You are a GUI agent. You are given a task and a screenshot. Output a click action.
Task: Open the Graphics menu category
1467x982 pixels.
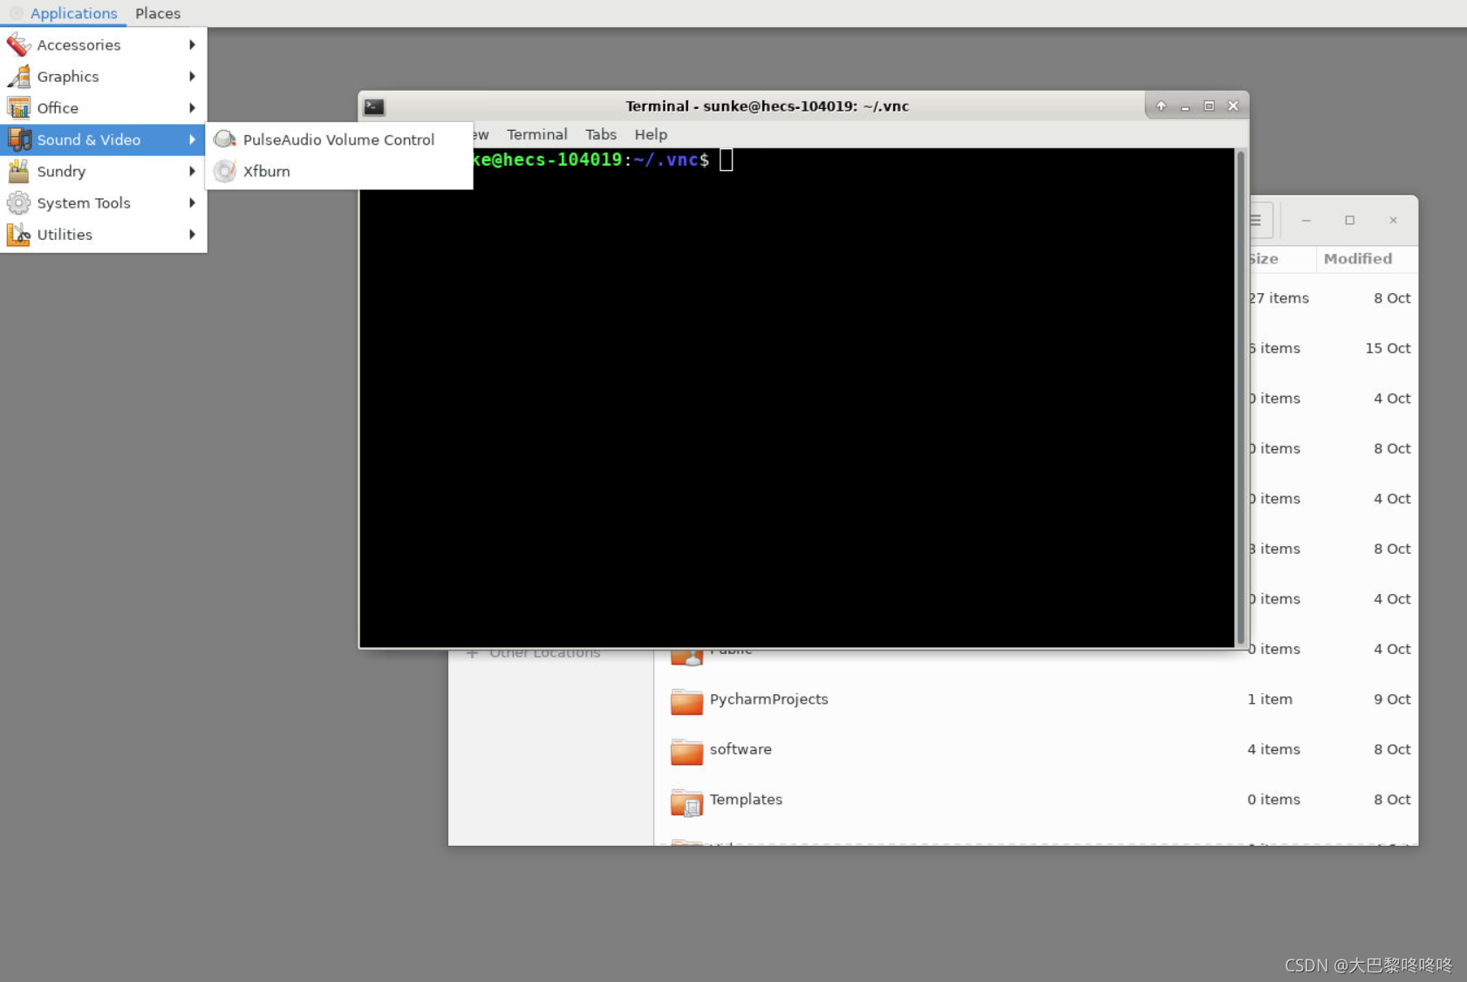point(103,77)
